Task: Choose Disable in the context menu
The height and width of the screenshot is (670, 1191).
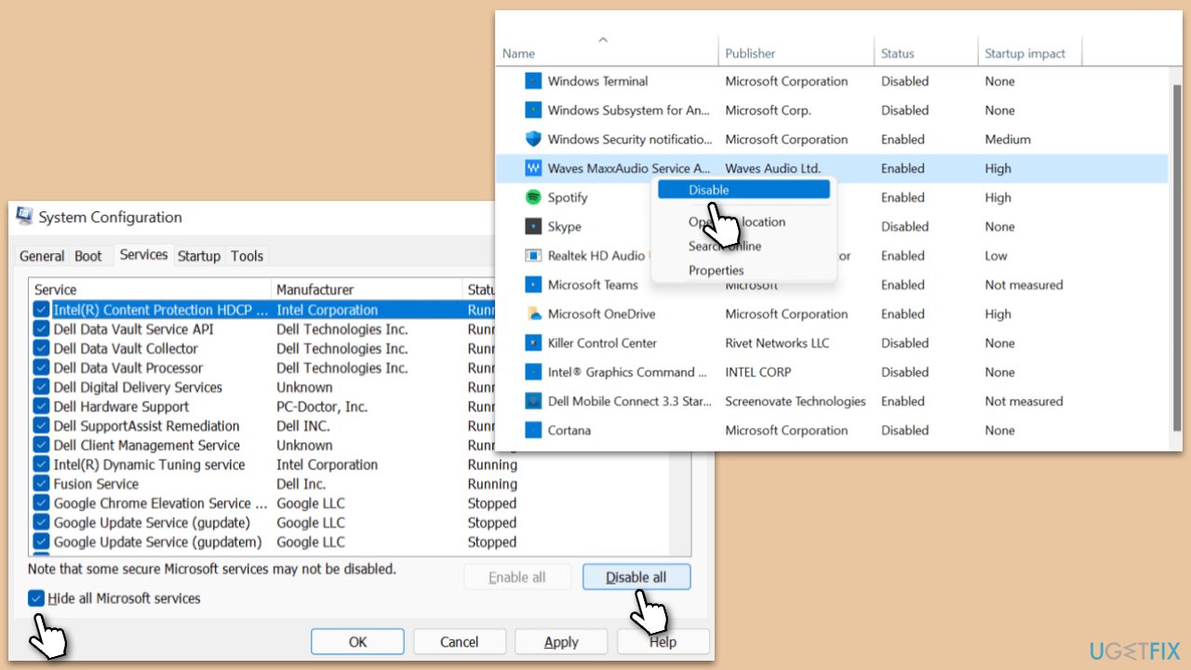Action: [x=743, y=190]
